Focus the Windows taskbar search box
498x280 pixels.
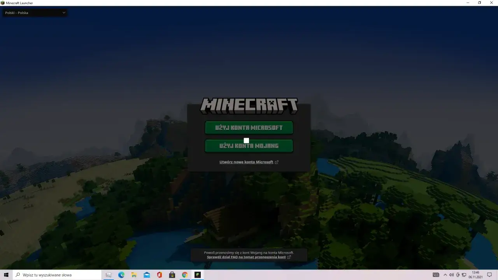[x=57, y=275]
